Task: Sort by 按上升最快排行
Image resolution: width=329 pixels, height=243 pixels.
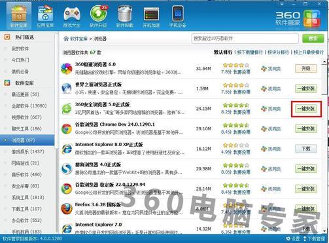Action: tap(309, 52)
